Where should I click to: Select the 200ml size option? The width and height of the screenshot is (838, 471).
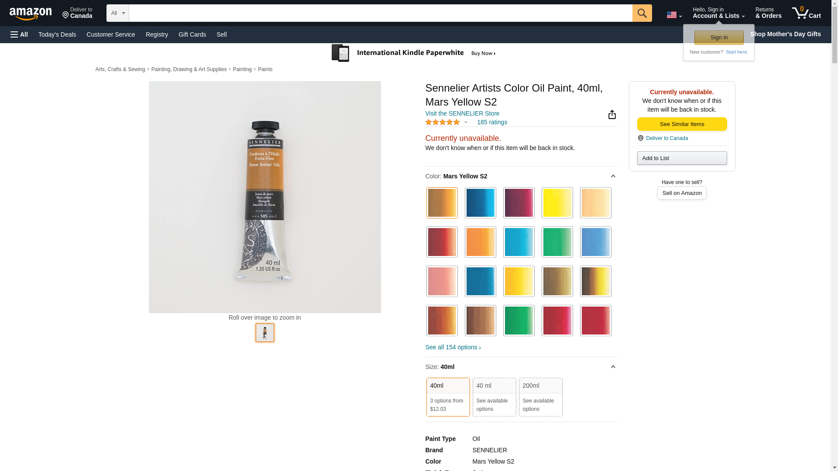(540, 397)
